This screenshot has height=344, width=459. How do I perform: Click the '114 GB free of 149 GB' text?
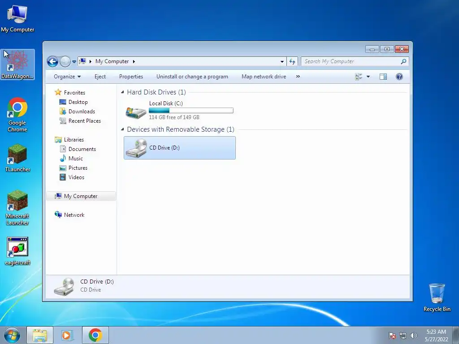pyautogui.click(x=174, y=117)
